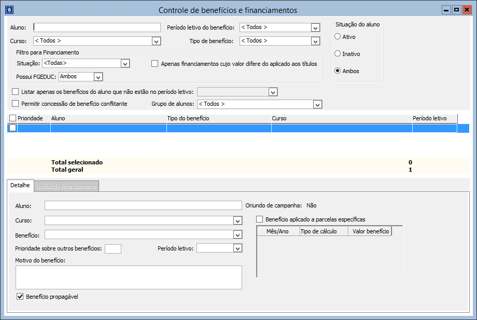Open the Curso filter dropdown
477x320 pixels.
(x=157, y=40)
